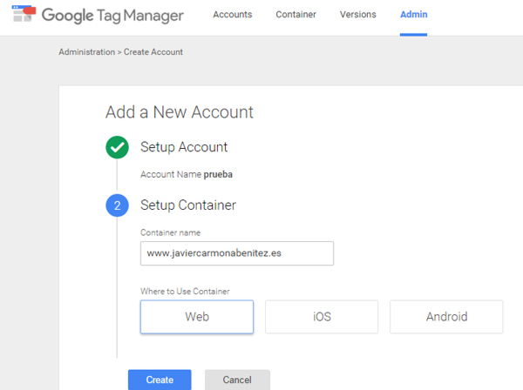
Task: Open the Accounts tab
Action: click(x=233, y=15)
